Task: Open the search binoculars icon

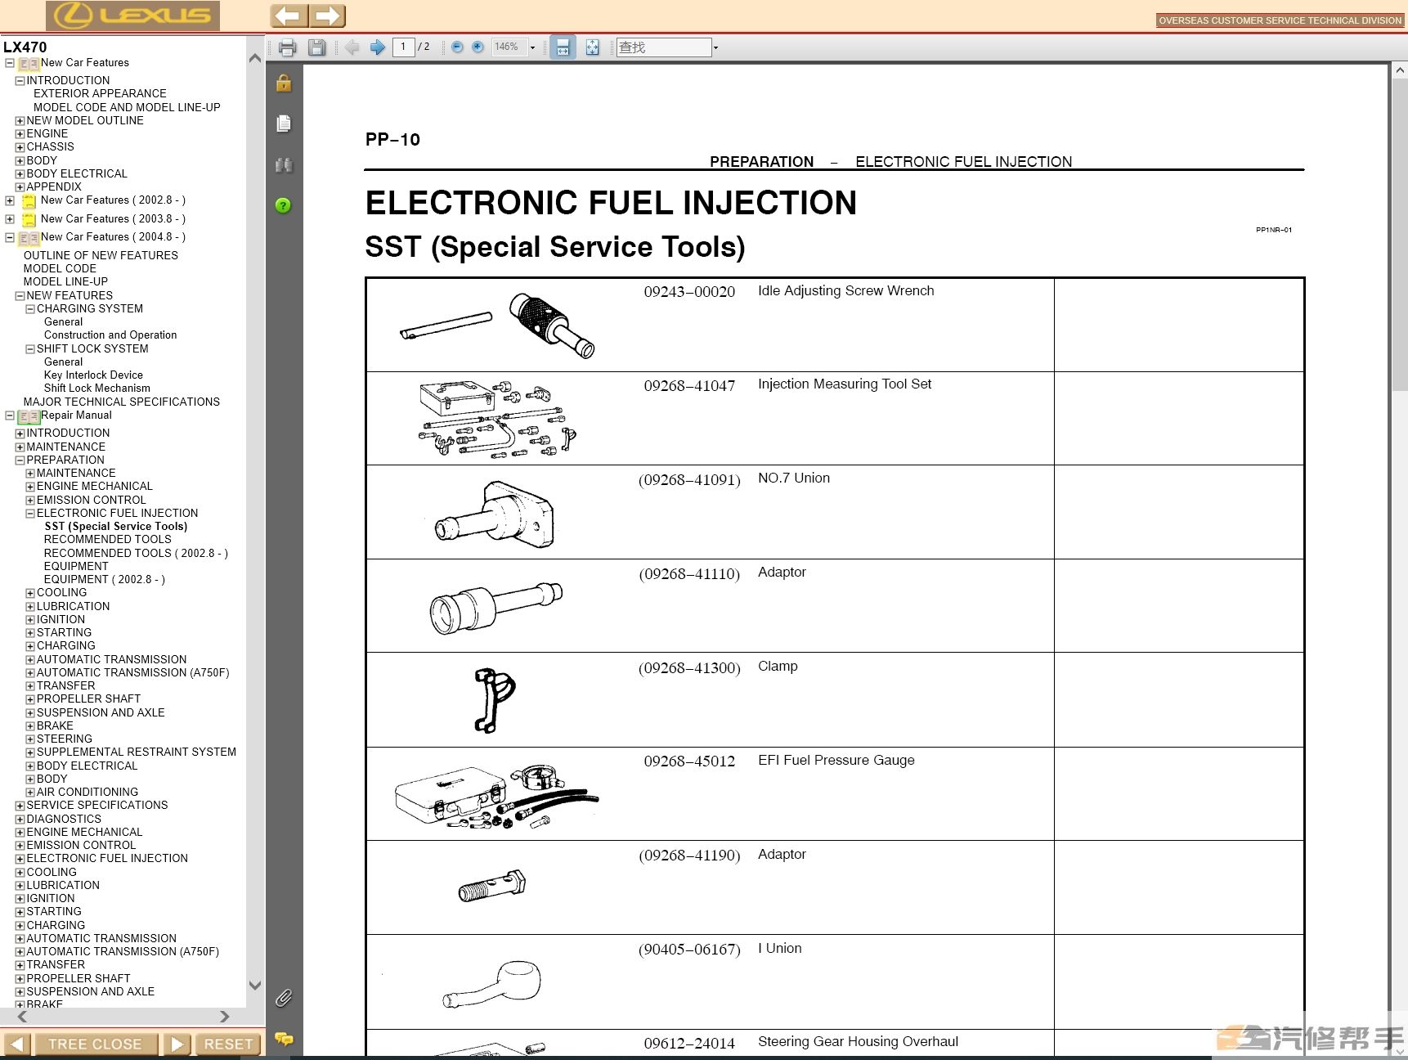Action: point(284,164)
